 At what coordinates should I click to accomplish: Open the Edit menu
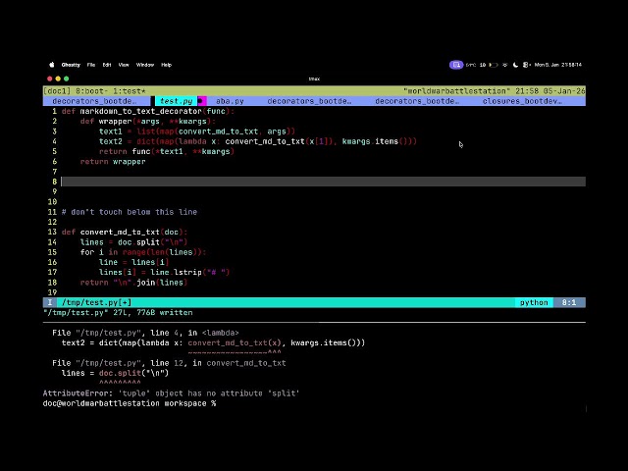coord(107,65)
